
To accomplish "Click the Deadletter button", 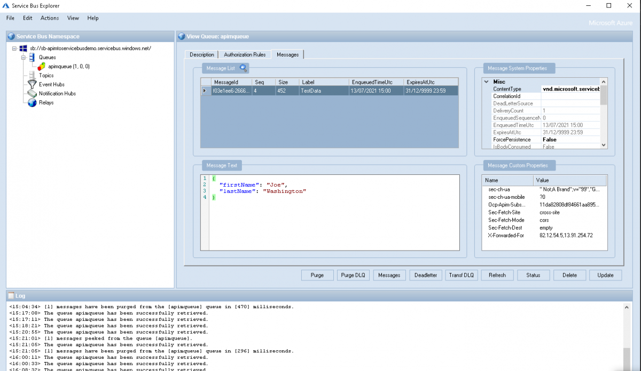I will (x=426, y=275).
